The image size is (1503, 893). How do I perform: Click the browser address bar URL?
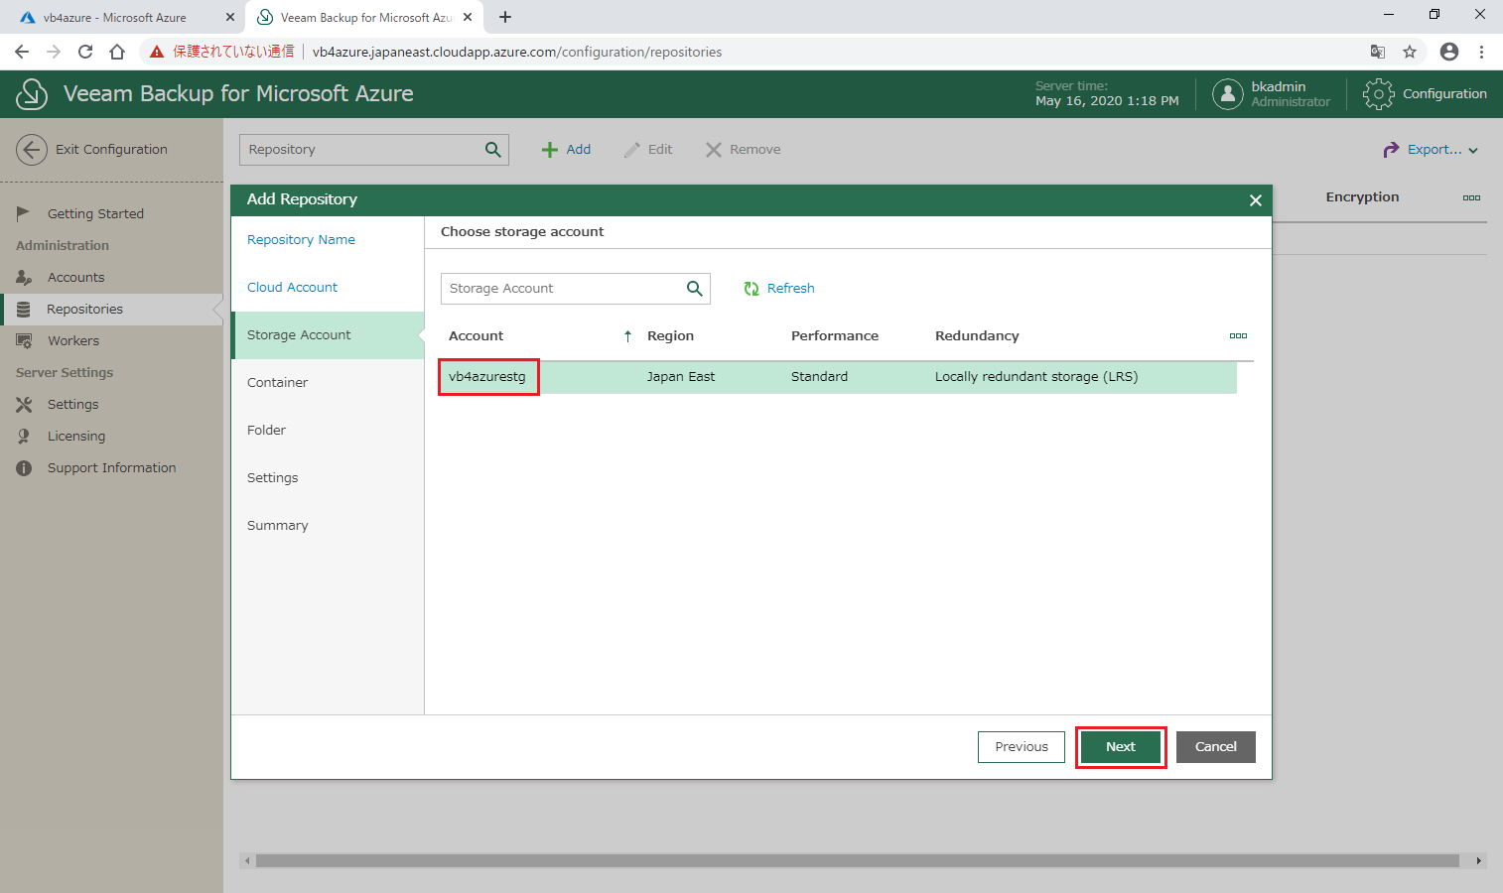[517, 52]
